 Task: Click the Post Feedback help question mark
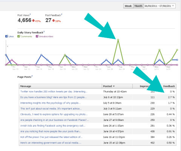(61, 14)
